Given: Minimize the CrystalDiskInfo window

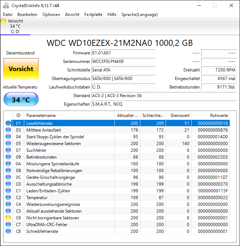Looking at the screenshot, I should [x=199, y=5].
